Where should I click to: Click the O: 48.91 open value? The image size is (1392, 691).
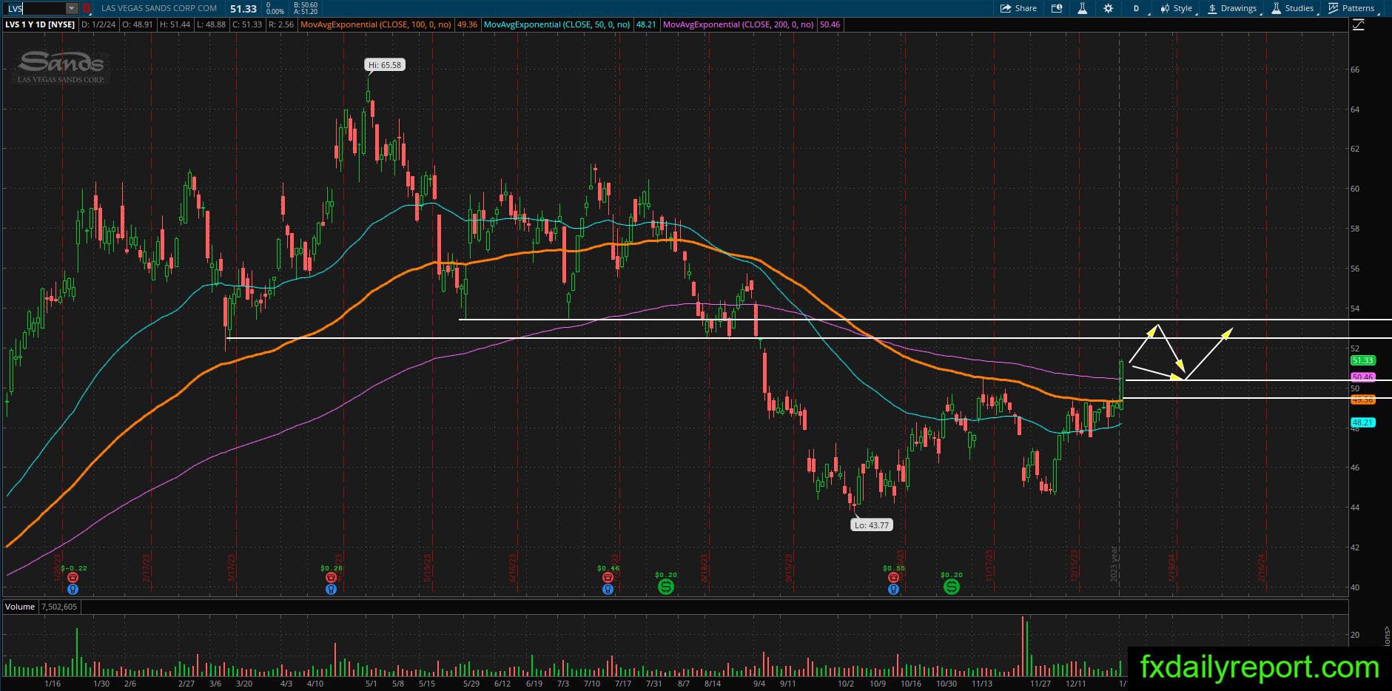[x=138, y=24]
